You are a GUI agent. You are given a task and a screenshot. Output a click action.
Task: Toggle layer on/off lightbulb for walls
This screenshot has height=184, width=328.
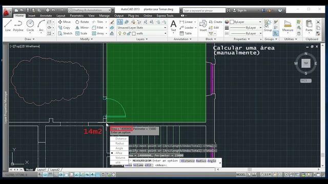click(x=120, y=33)
